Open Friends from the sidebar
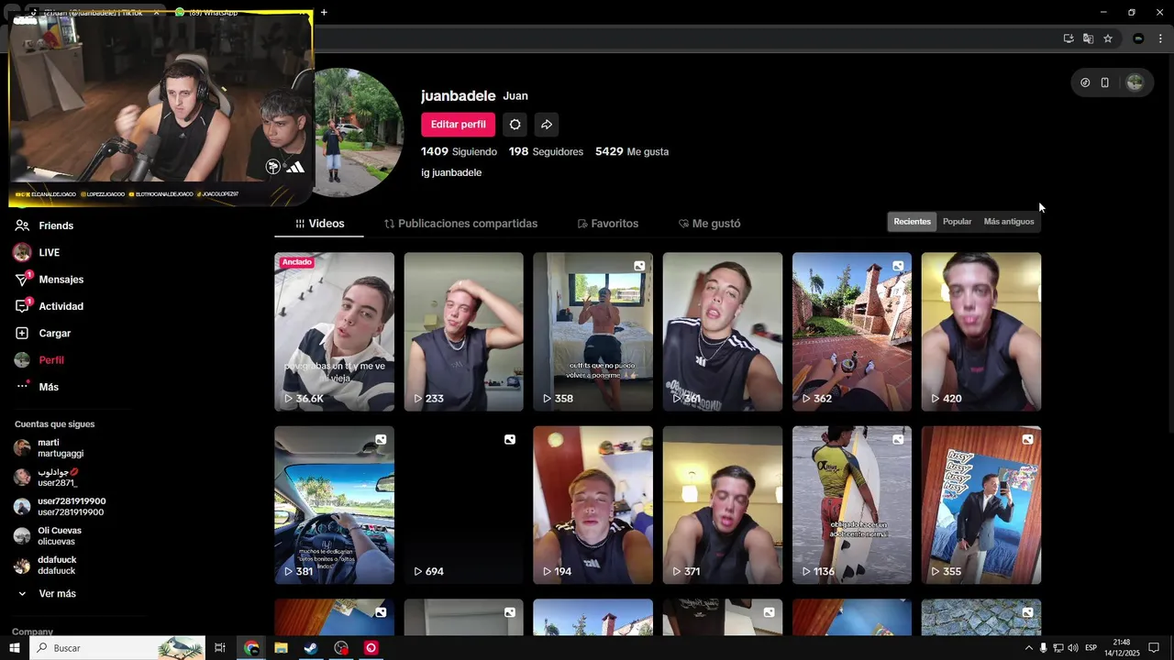 click(56, 225)
